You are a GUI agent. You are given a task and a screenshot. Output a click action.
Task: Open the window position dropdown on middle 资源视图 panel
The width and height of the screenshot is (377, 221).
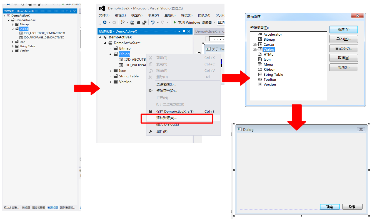click(x=179, y=31)
